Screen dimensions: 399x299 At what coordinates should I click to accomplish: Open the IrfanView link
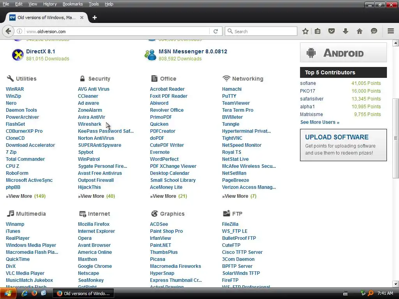[160, 238]
